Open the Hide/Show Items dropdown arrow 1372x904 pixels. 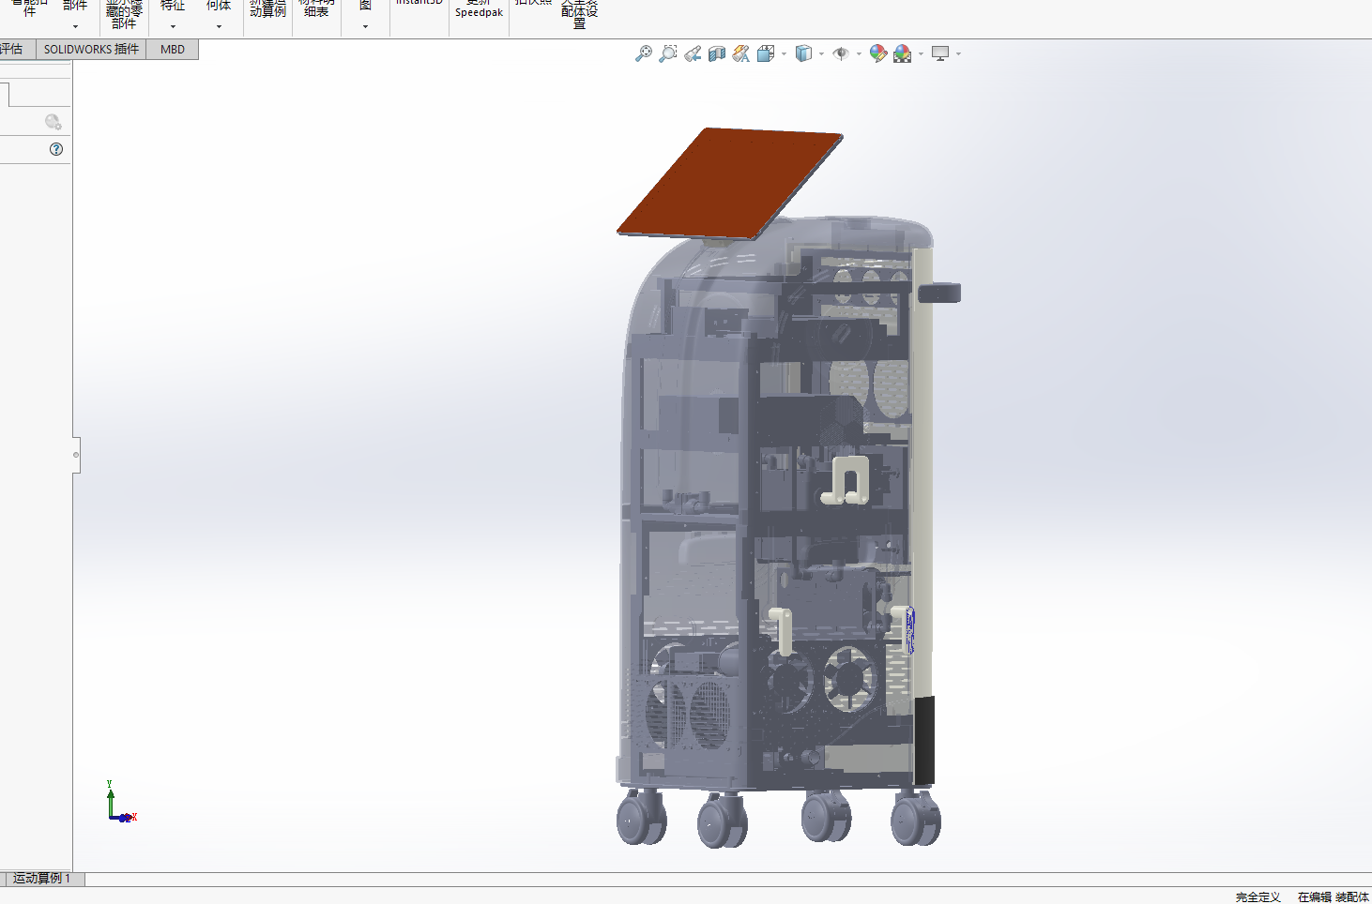[x=859, y=54]
